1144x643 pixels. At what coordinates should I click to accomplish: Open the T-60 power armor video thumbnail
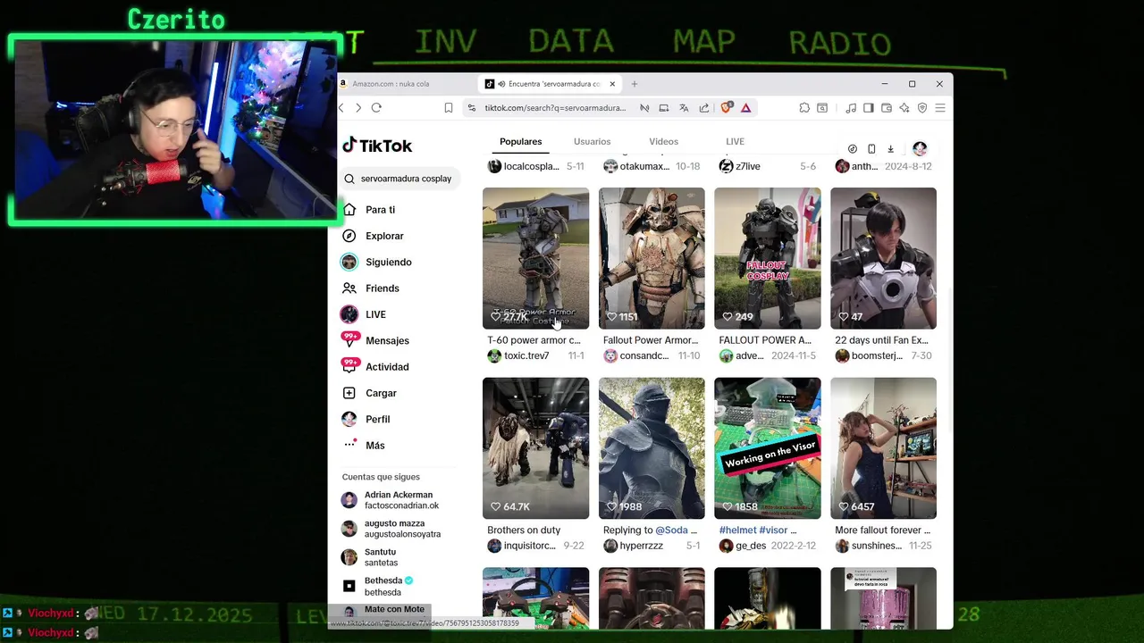pyautogui.click(x=535, y=258)
